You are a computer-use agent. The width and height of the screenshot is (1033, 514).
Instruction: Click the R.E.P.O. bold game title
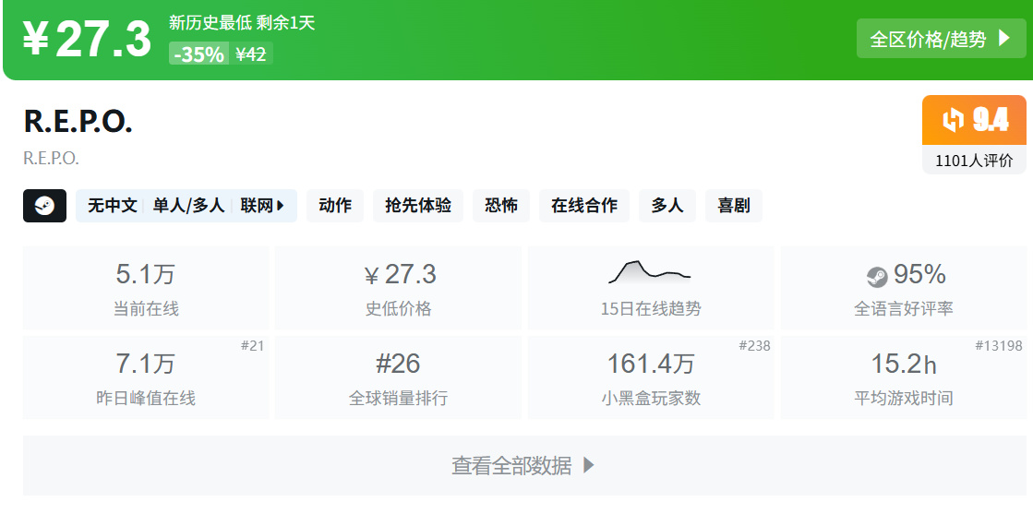(78, 121)
